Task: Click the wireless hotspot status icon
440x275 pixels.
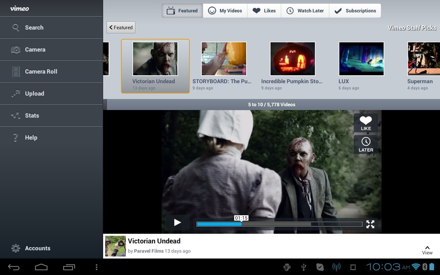Action: pos(336,267)
